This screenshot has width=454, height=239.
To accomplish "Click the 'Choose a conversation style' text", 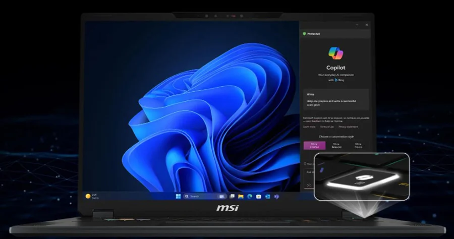I will (336, 136).
